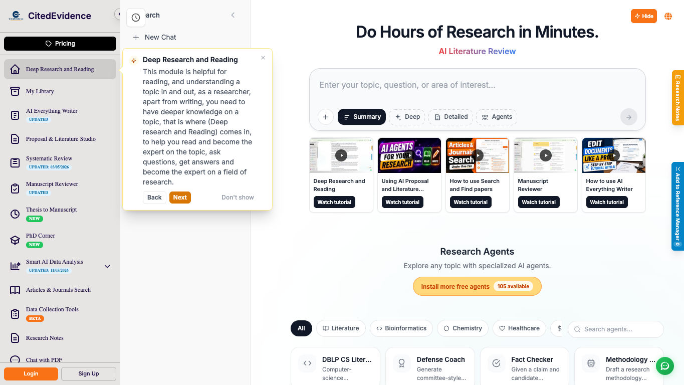Click the globe language icon
This screenshot has height=385, width=684.
tap(668, 16)
